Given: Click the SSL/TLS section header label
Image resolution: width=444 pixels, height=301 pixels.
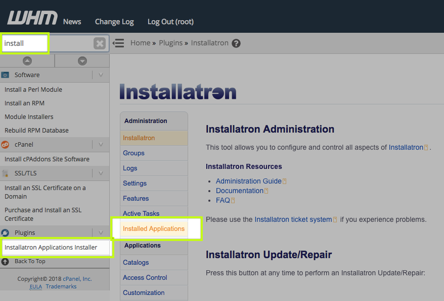Looking at the screenshot, I should pos(26,173).
